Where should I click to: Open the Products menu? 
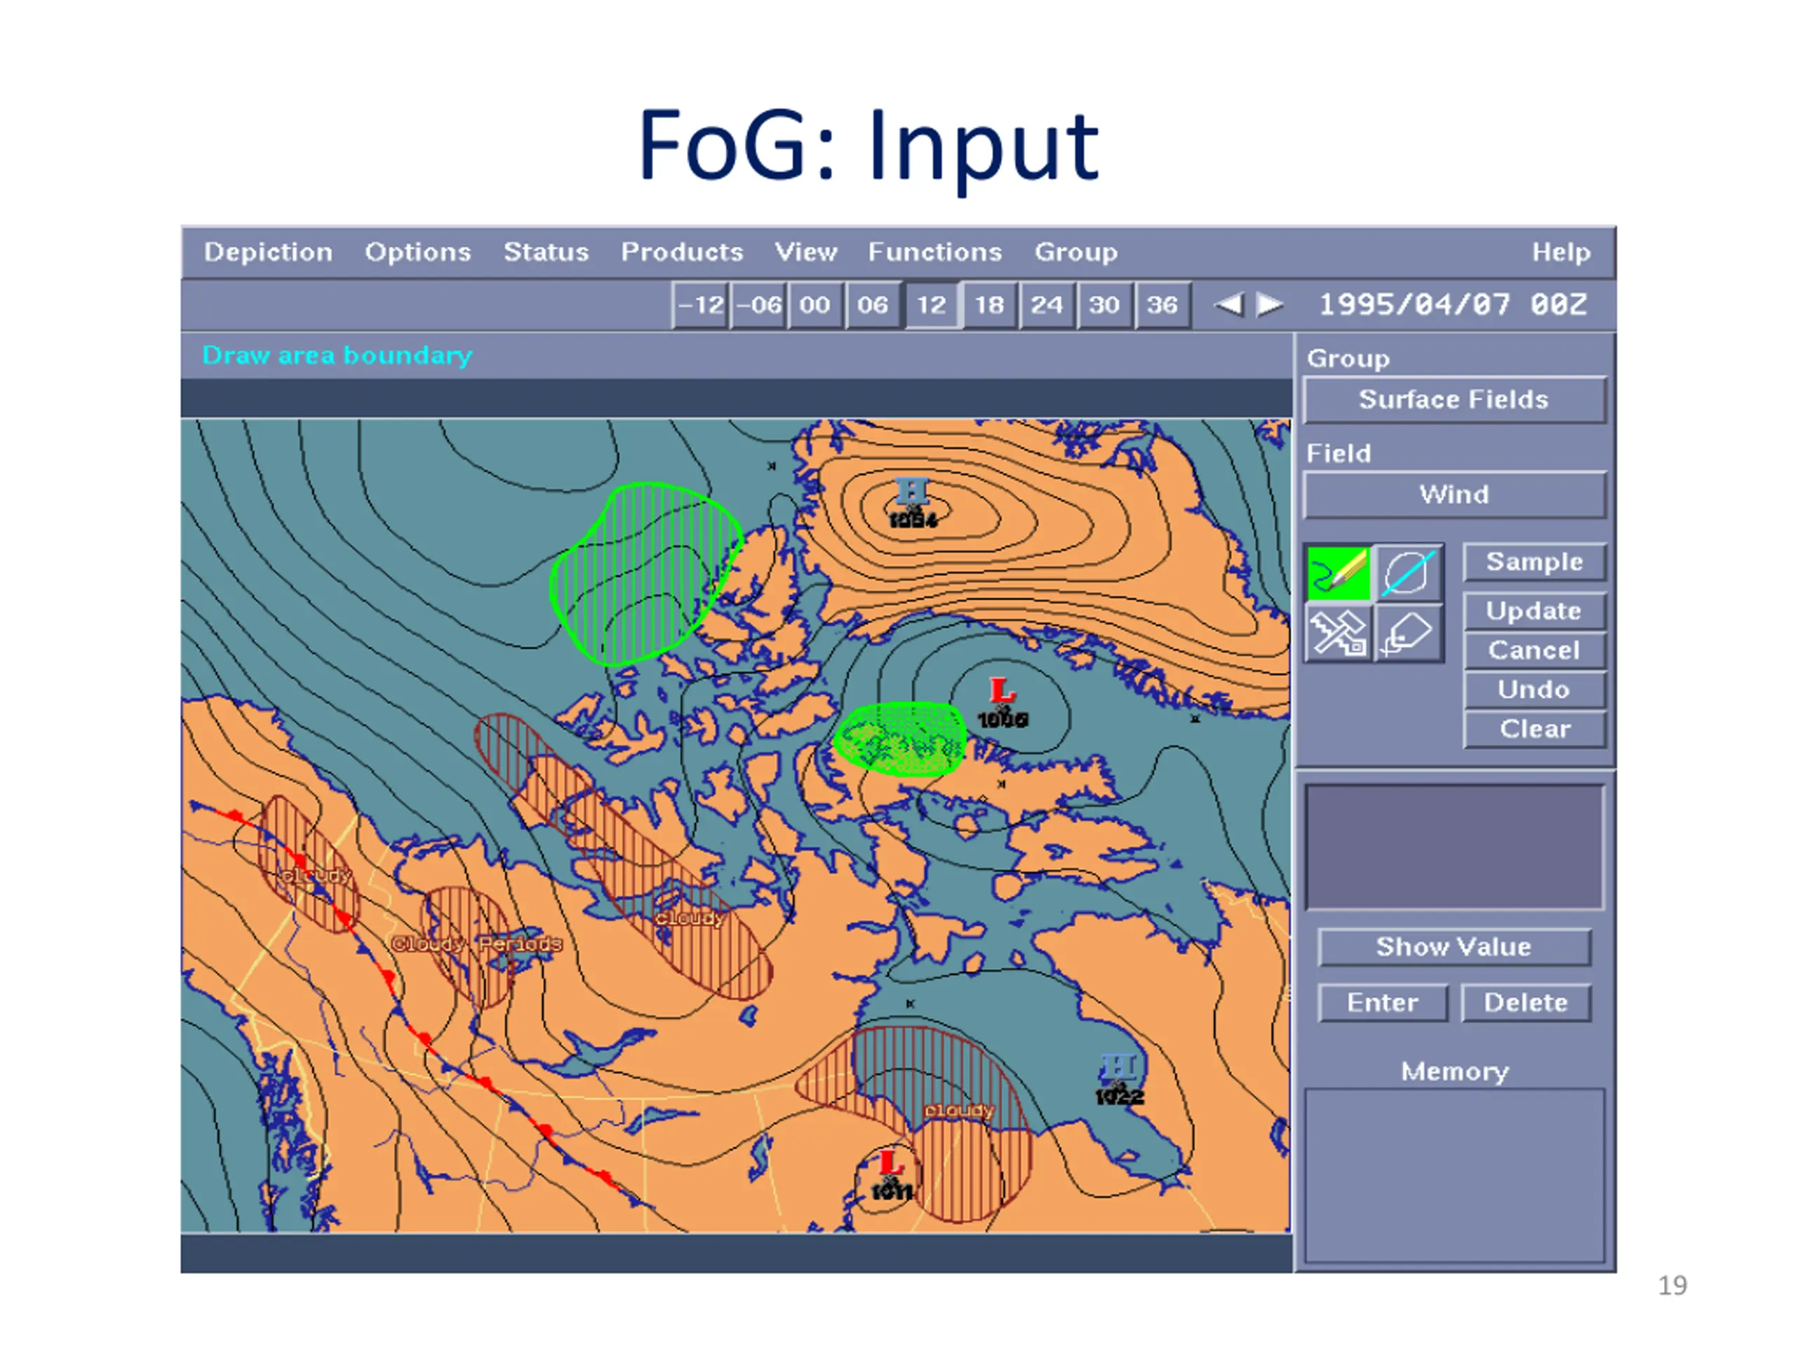pyautogui.click(x=682, y=253)
